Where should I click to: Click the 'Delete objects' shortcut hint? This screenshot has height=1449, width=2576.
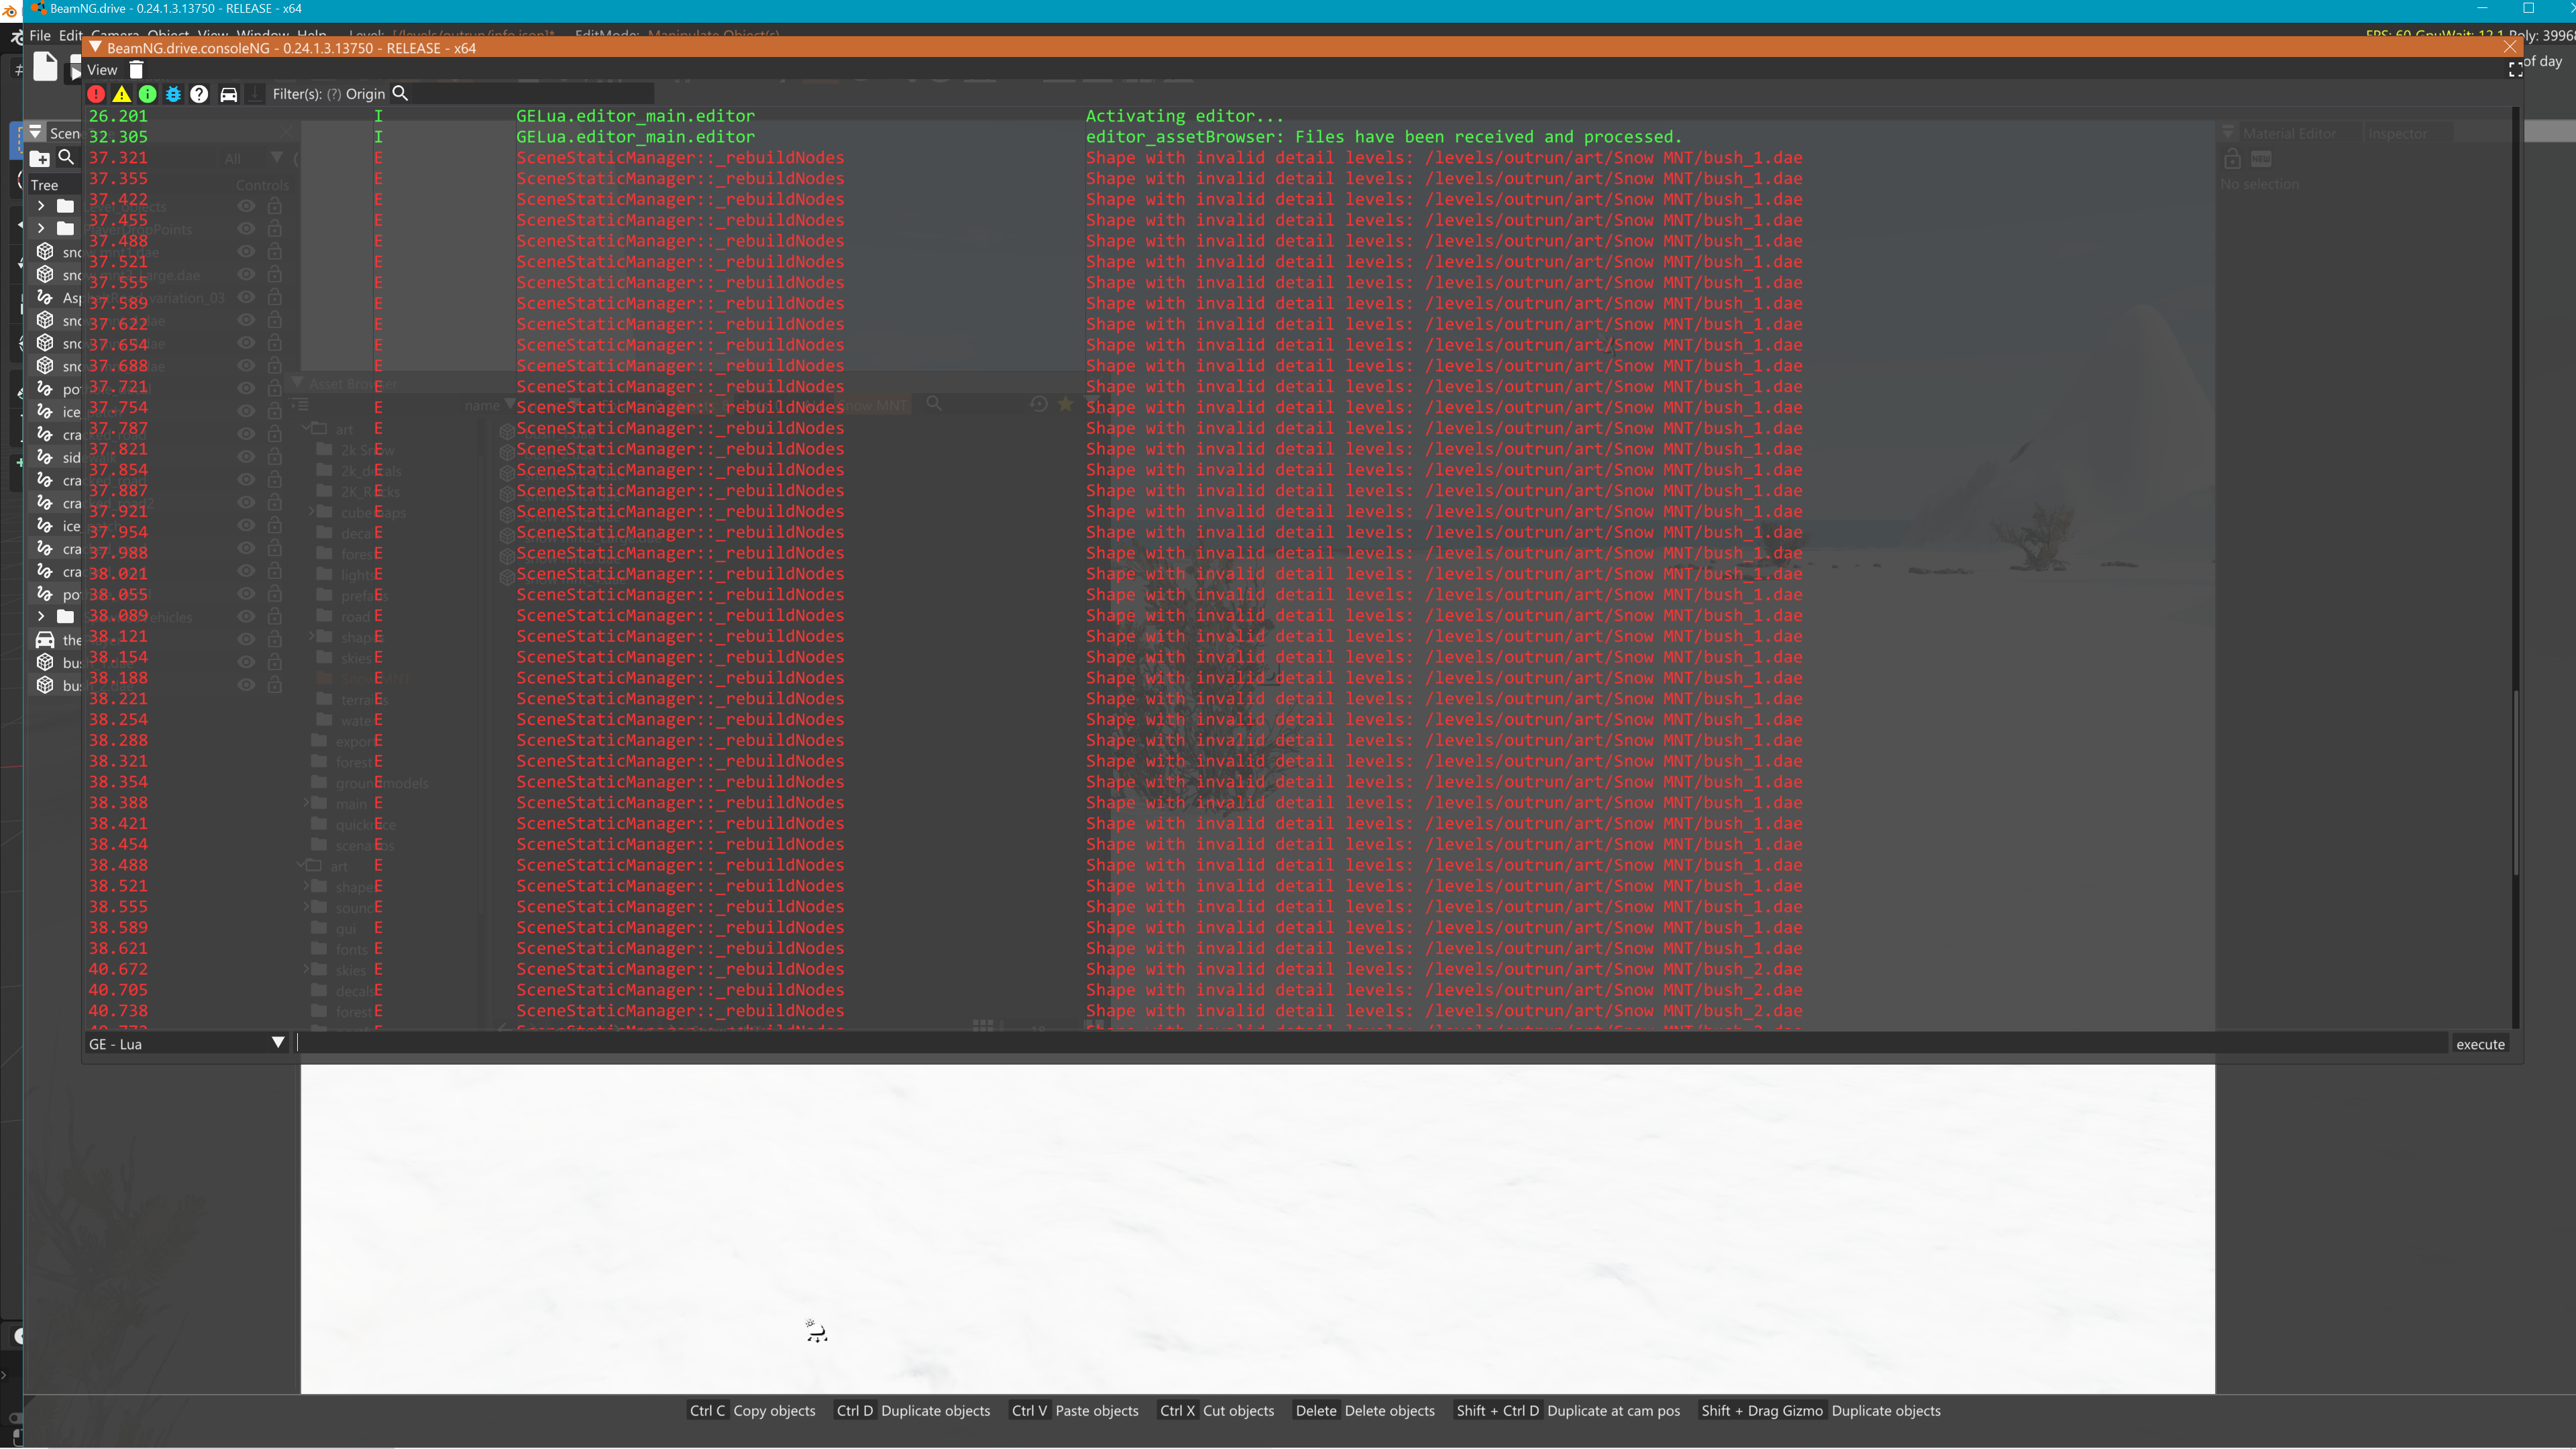click(1389, 1411)
